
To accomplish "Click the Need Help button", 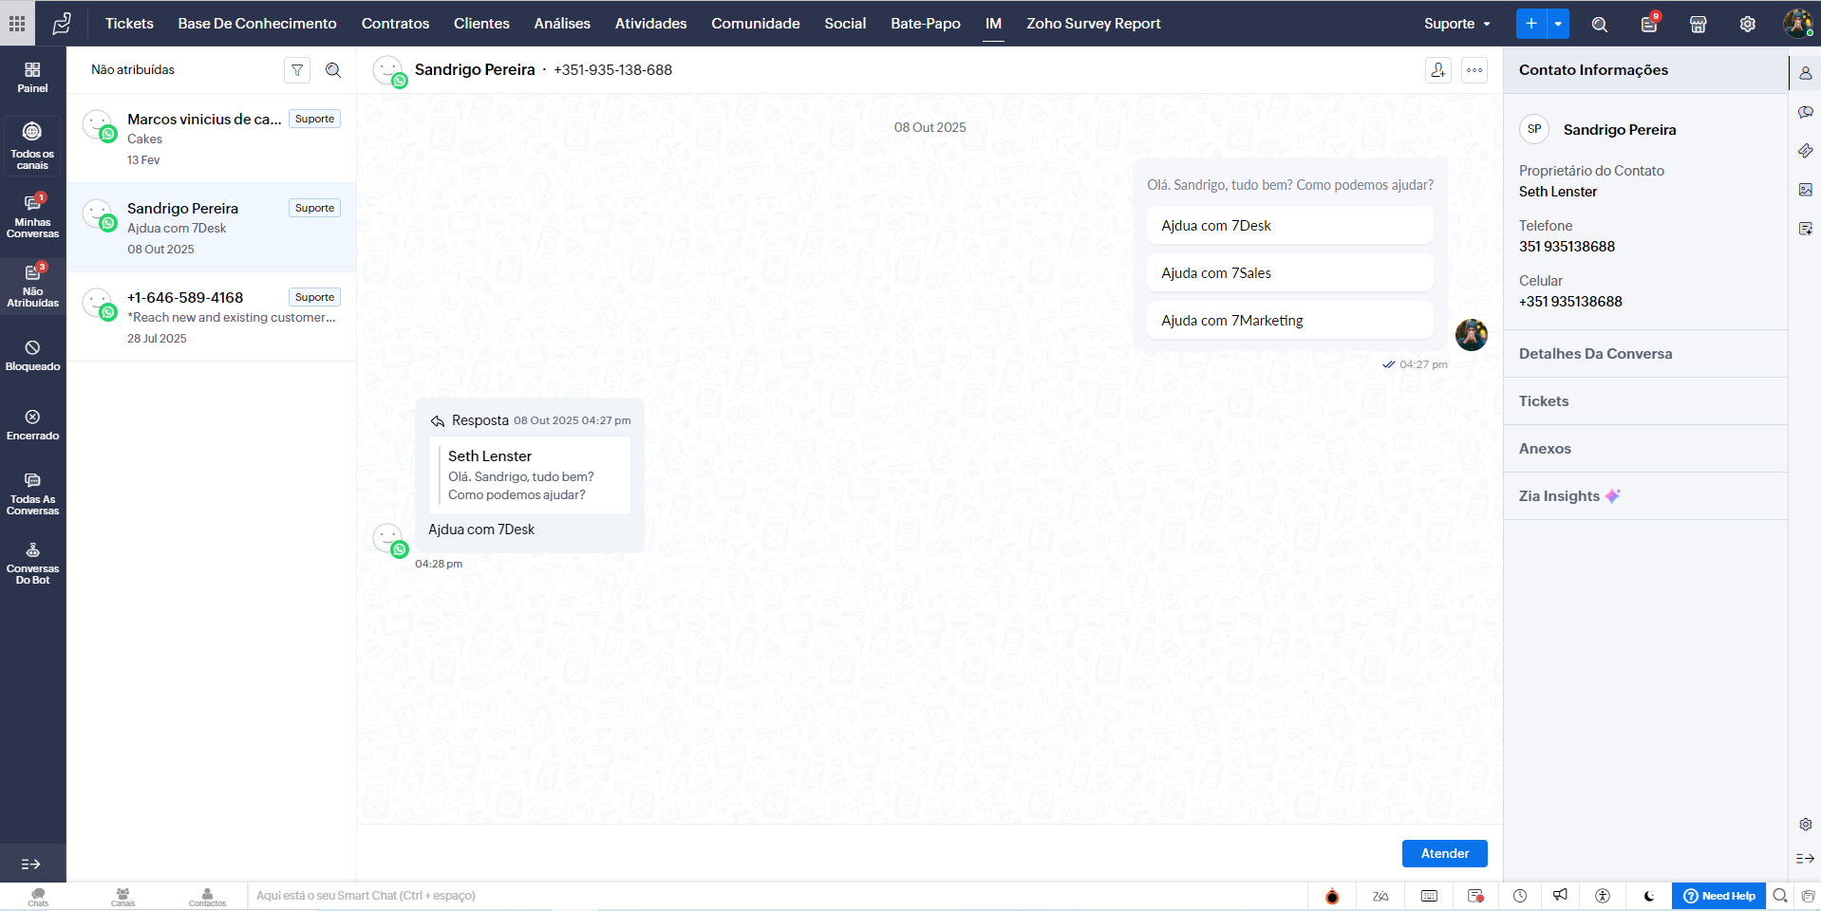I will pyautogui.click(x=1718, y=896).
